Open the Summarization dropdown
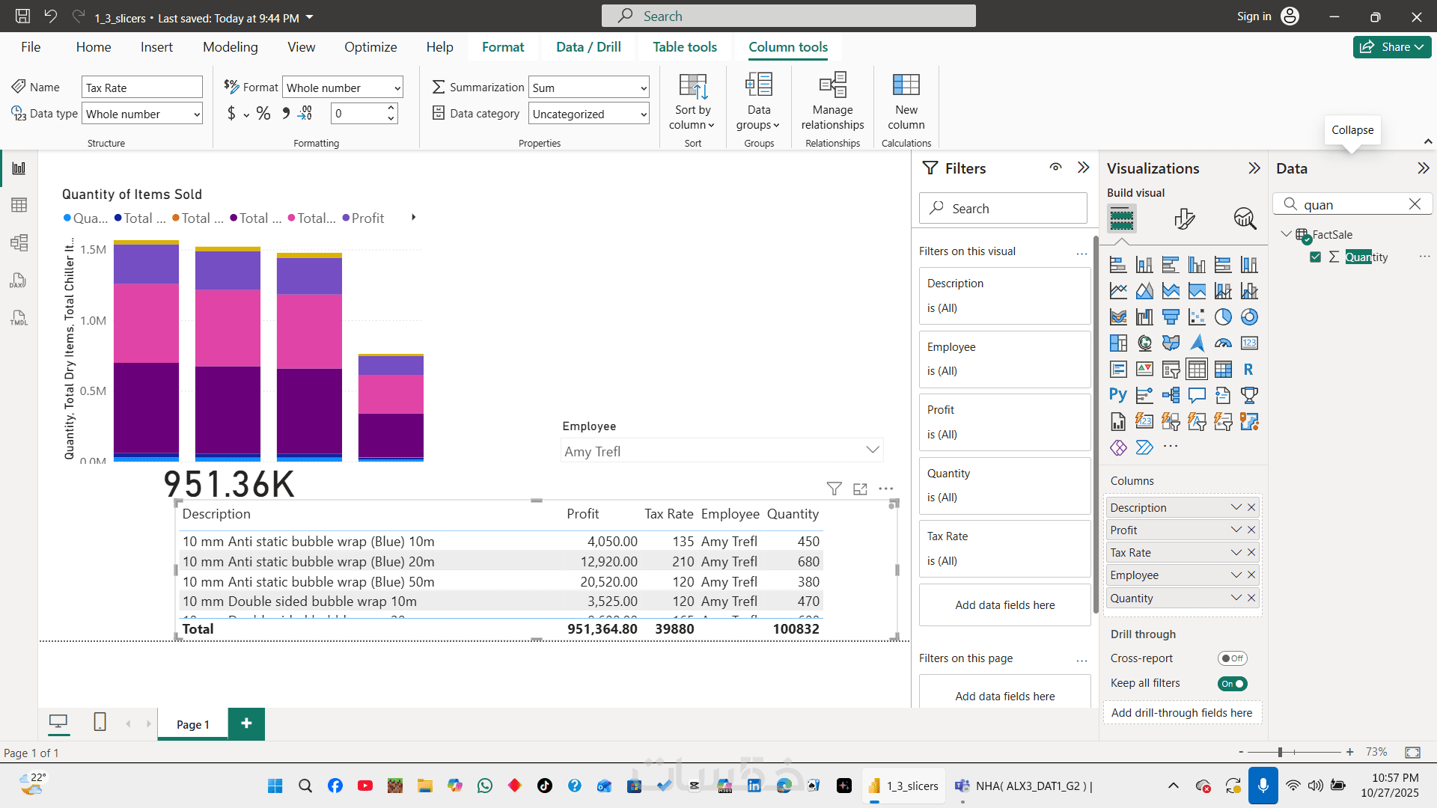Viewport: 1437px width, 808px height. pos(588,88)
